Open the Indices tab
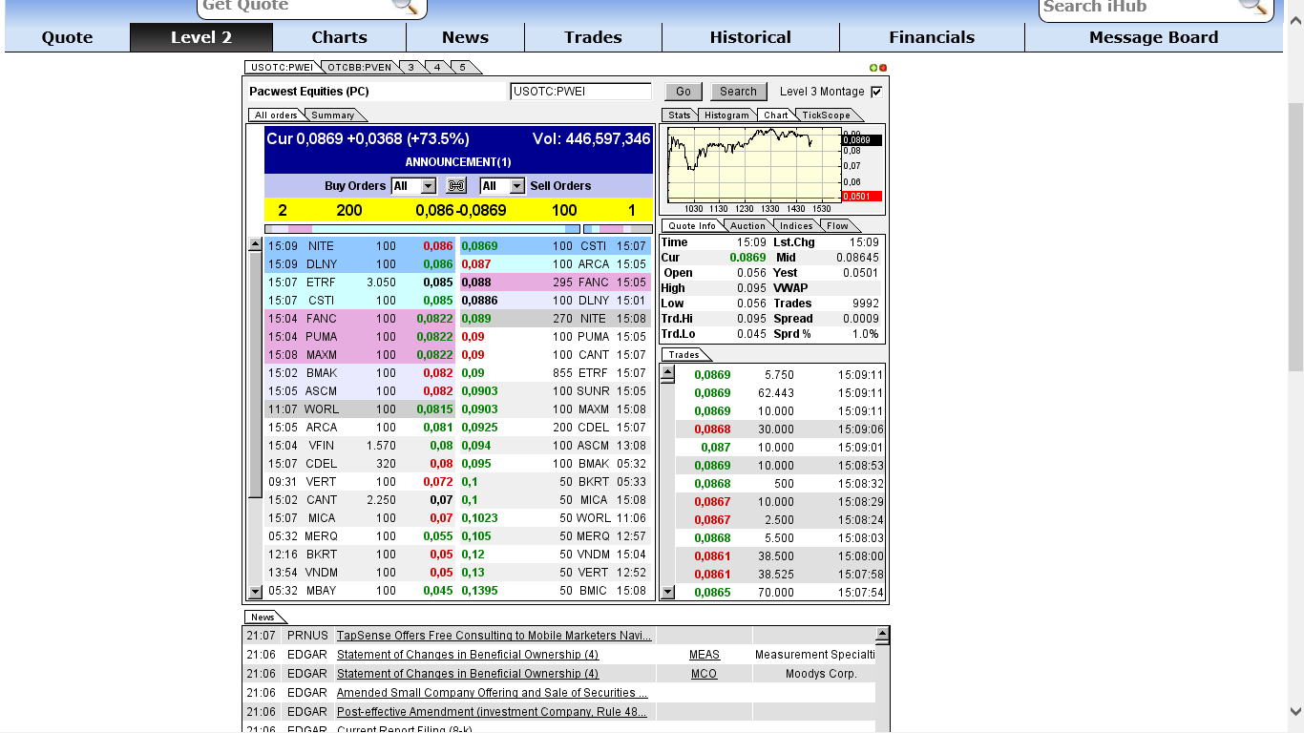The width and height of the screenshot is (1304, 733). 795,226
